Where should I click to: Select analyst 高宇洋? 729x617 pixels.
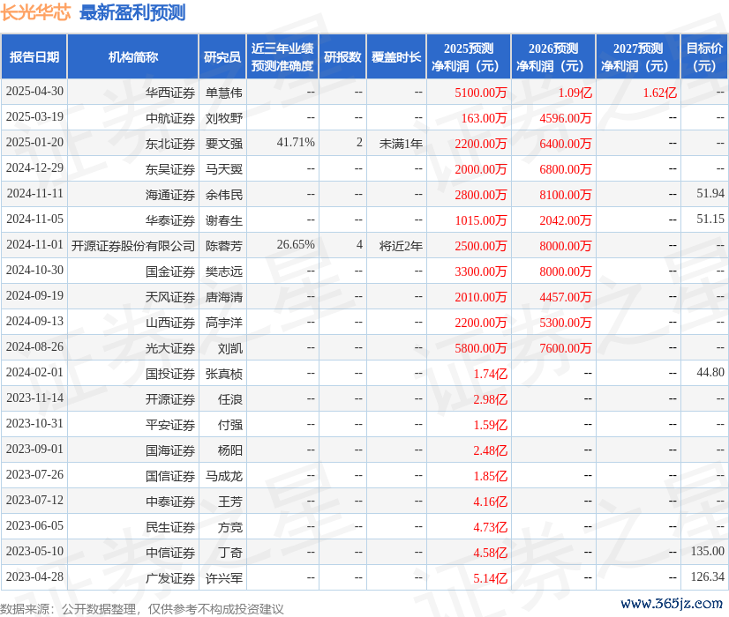pos(224,323)
